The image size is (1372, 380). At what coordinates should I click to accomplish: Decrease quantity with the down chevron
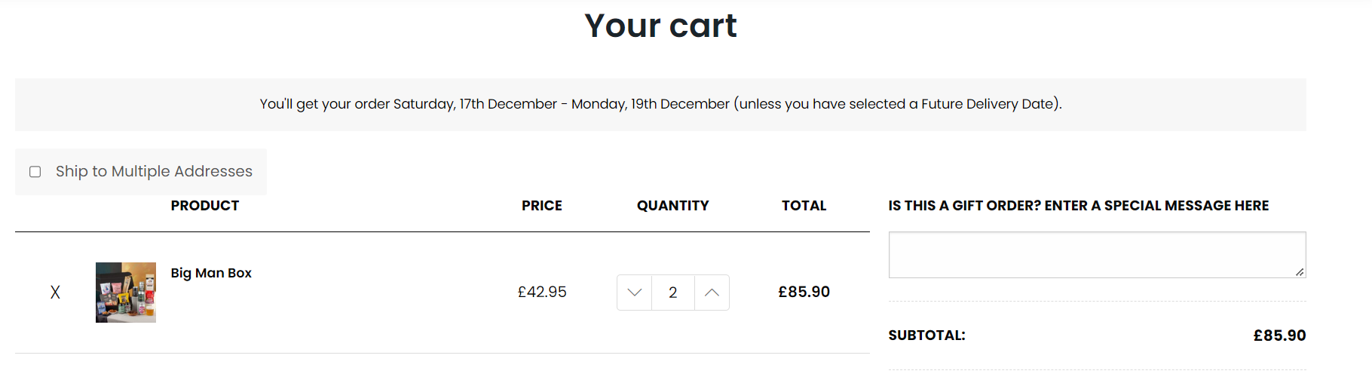click(x=635, y=293)
